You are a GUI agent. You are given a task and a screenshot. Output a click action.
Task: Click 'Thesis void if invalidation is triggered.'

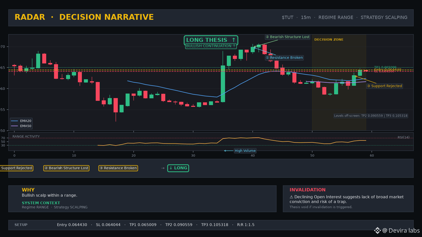click(x=321, y=207)
